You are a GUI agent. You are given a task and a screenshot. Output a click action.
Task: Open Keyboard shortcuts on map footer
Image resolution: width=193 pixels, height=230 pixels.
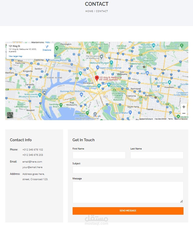tap(146, 119)
